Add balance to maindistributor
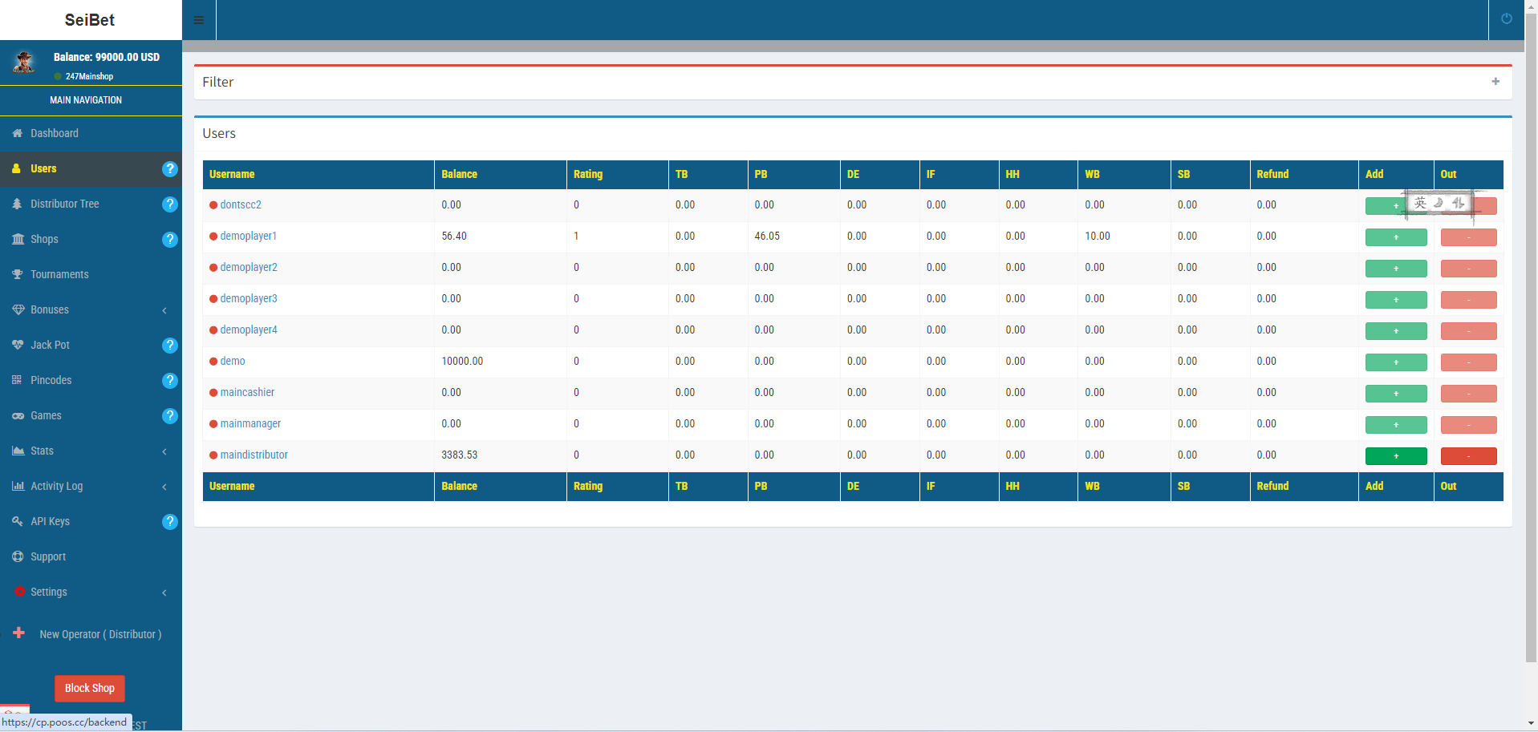Screen dimensions: 1538x732 coord(1396,456)
